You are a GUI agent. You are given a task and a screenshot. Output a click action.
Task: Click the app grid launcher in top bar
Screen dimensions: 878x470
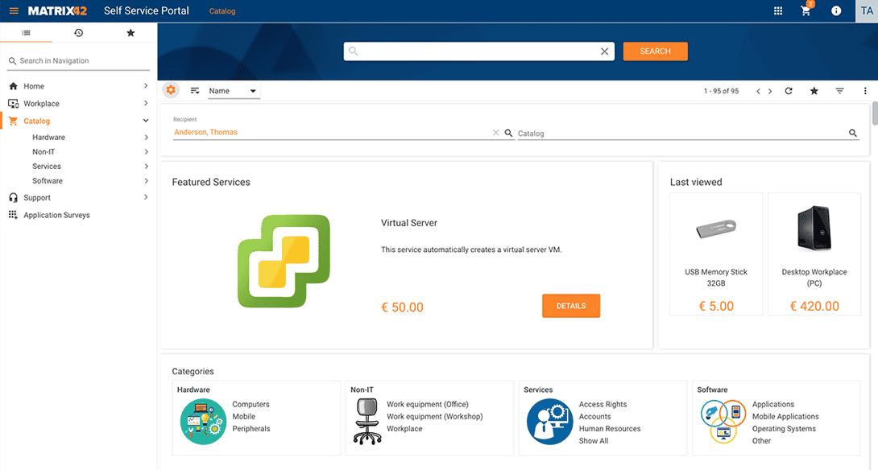pyautogui.click(x=777, y=10)
